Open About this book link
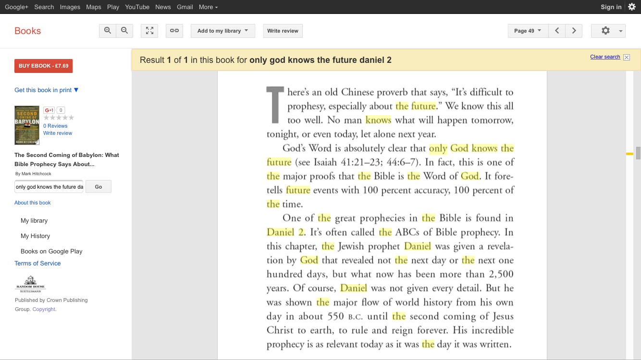The width and height of the screenshot is (641, 360). [x=33, y=203]
